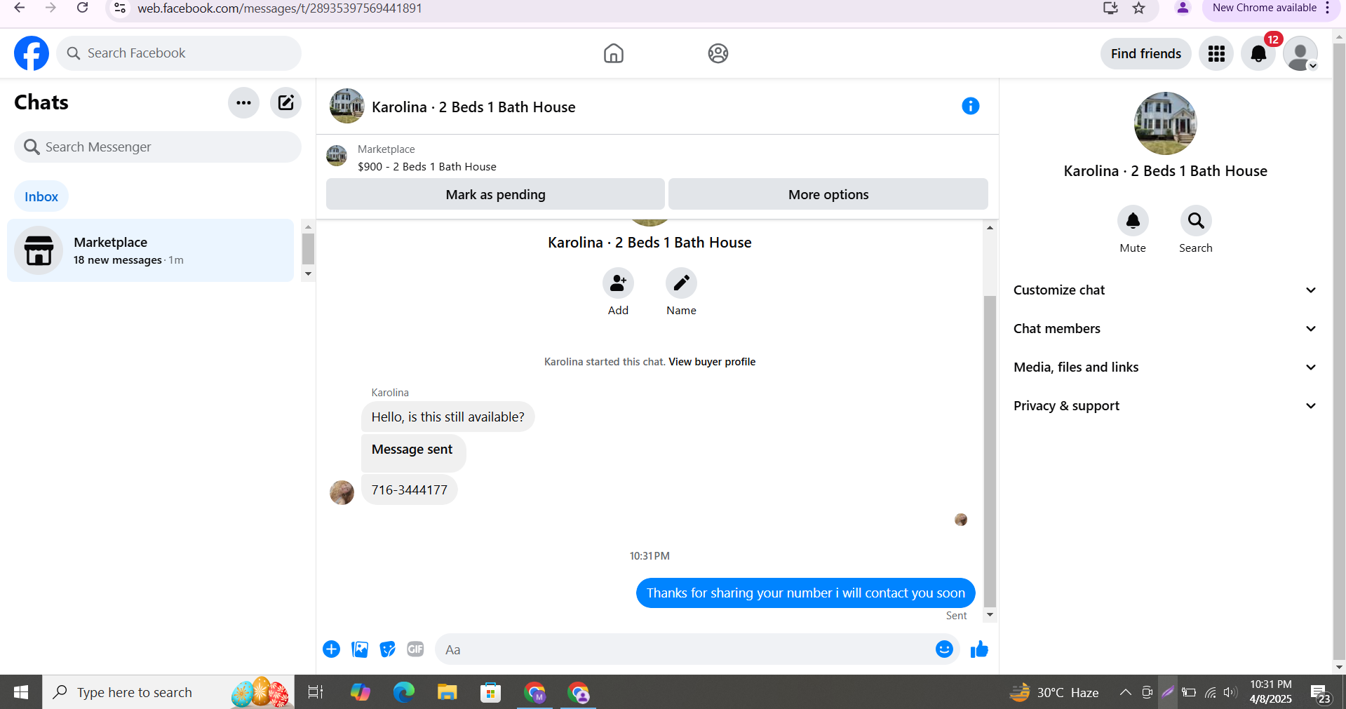
Task: Go to the Home feed icon
Action: point(613,53)
